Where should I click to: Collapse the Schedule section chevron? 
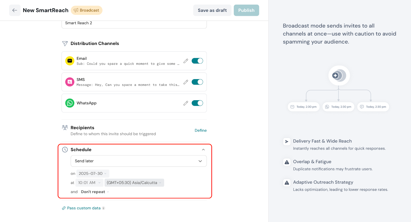point(203,150)
